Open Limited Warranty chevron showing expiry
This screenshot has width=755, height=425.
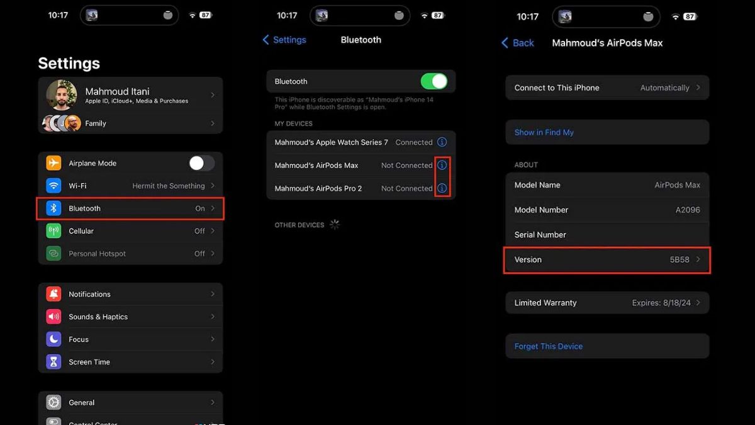click(698, 303)
